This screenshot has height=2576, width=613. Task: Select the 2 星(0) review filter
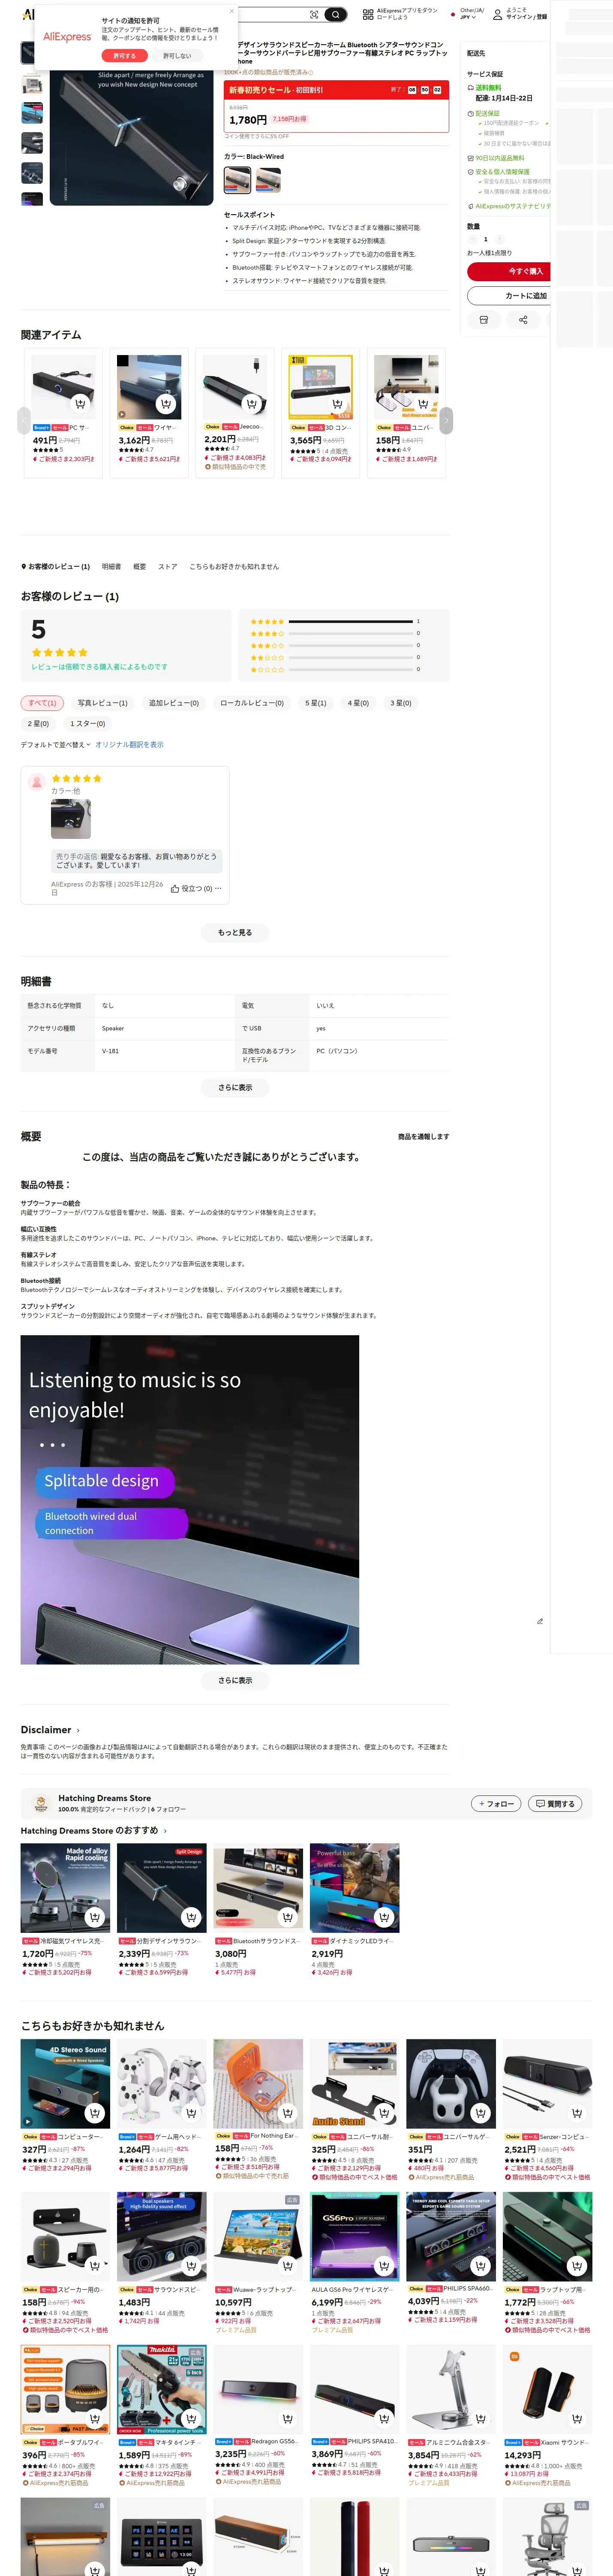pyautogui.click(x=38, y=723)
